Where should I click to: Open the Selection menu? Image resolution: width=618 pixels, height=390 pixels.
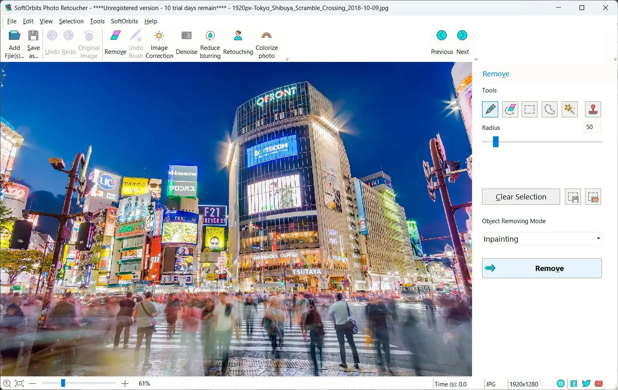71,21
